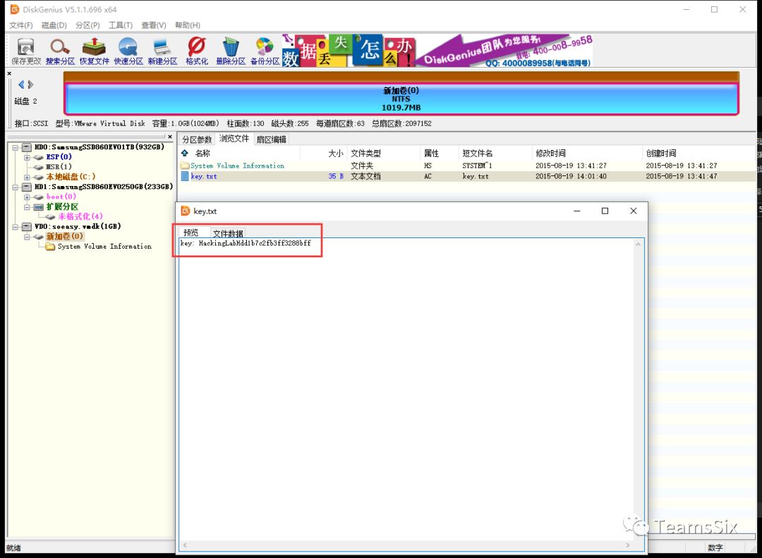
Task: Close the left tree panel with x
Action: [x=169, y=137]
